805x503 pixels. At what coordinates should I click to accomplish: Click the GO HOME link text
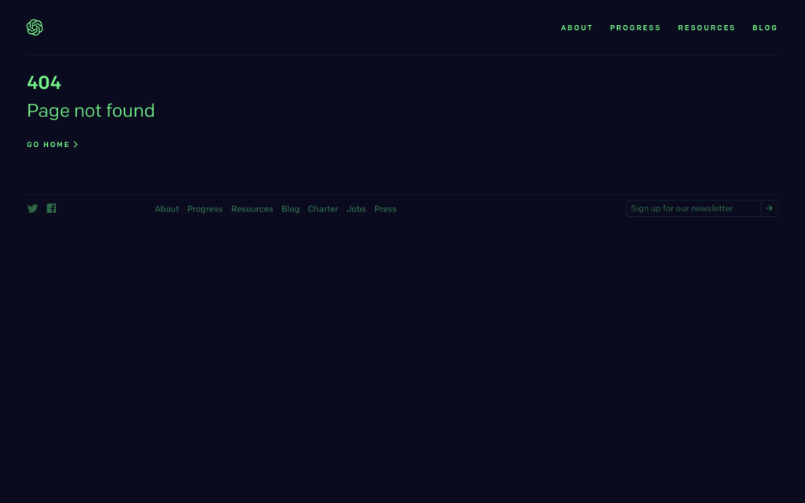(48, 145)
